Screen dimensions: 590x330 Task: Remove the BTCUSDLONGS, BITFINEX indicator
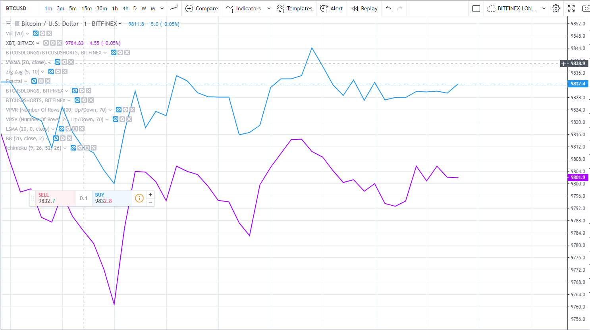pyautogui.click(x=89, y=91)
